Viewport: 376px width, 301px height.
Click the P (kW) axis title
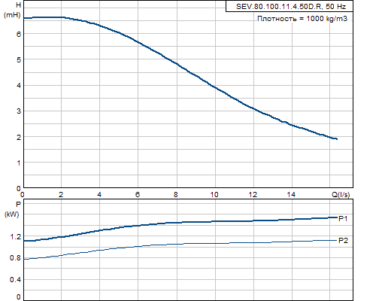(x=12, y=209)
